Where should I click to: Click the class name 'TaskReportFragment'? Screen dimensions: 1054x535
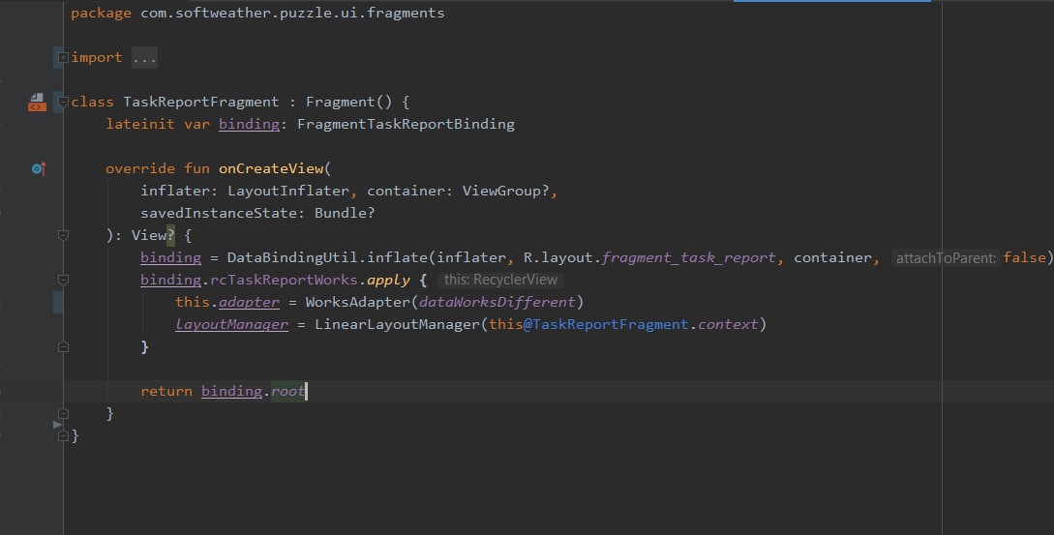(x=201, y=103)
